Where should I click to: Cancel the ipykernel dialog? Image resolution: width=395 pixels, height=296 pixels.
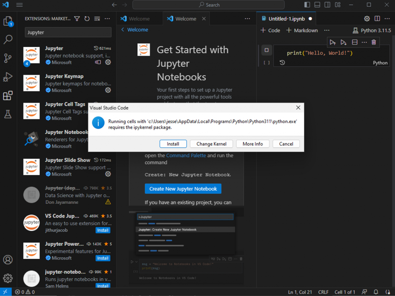[286, 144]
